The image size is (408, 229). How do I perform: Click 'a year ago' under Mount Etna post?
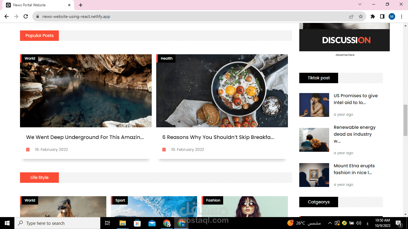pyautogui.click(x=343, y=185)
